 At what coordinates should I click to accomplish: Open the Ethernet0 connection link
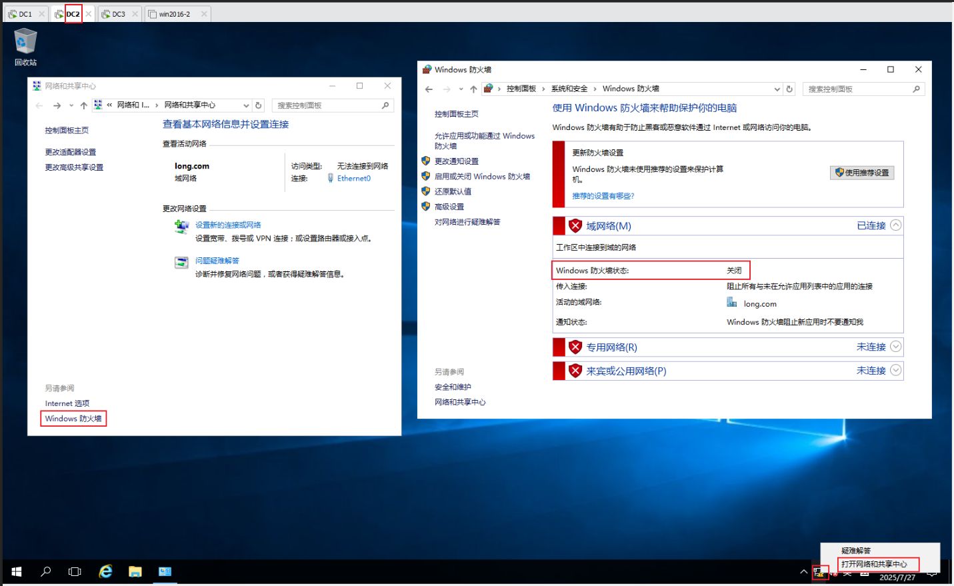tap(354, 178)
